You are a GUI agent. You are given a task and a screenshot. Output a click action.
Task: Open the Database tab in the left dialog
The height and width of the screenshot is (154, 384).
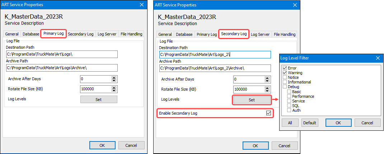click(31, 34)
